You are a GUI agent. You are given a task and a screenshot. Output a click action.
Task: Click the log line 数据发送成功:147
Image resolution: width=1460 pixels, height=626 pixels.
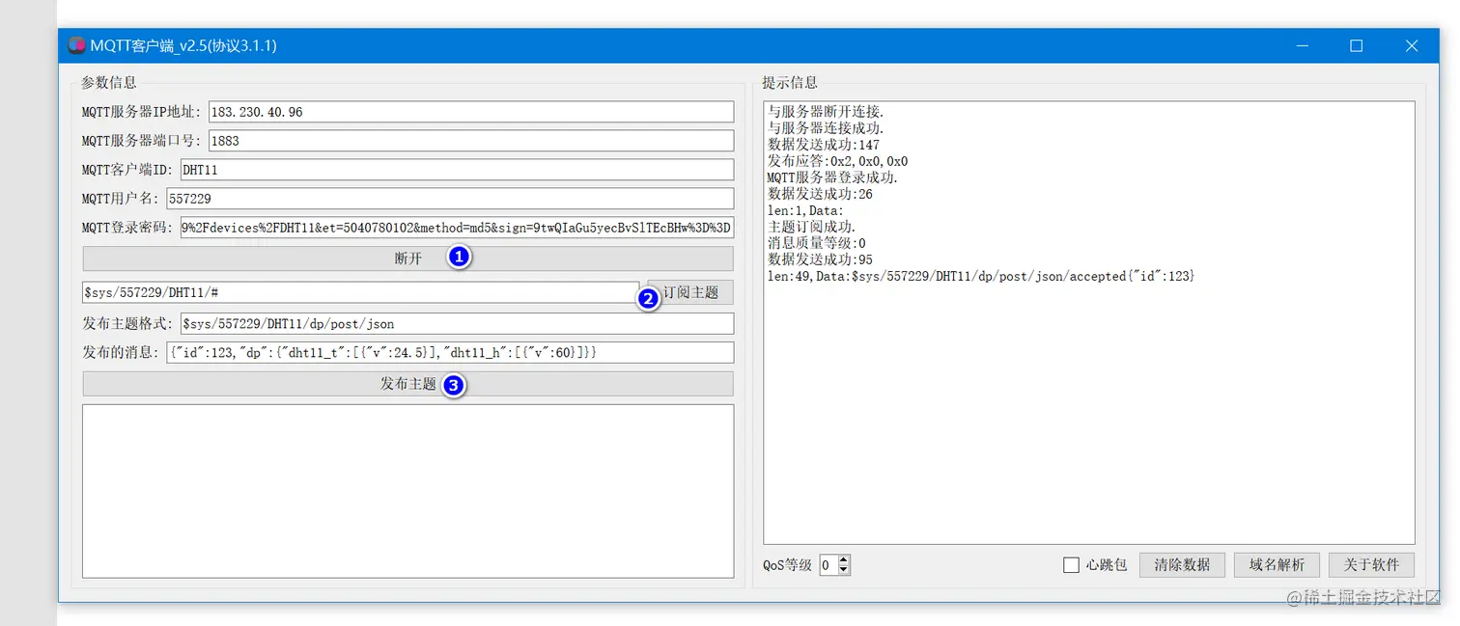coord(824,145)
